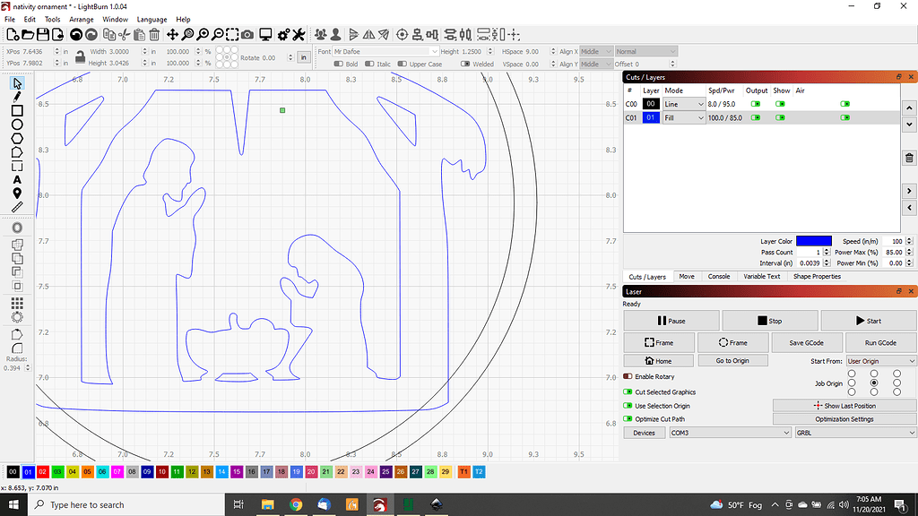Screen dimensions: 918x516
Task: Open the Preview window from toolbar
Action: point(264,34)
